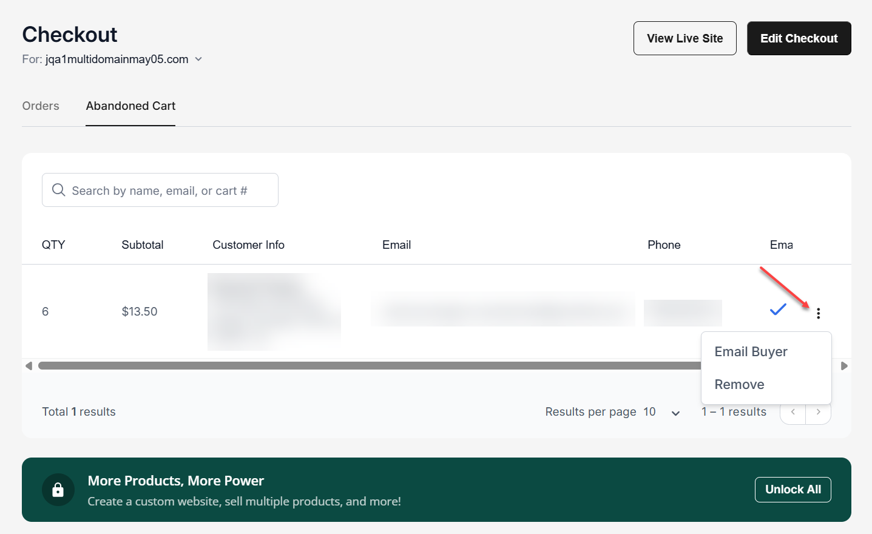
Task: Click the horizontal table scrollbar
Action: coord(370,366)
